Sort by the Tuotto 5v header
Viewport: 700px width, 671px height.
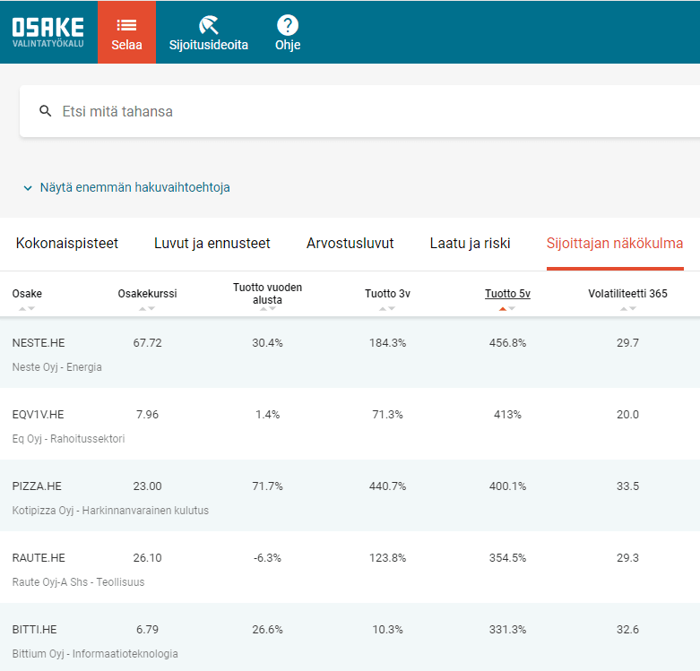coord(507,294)
